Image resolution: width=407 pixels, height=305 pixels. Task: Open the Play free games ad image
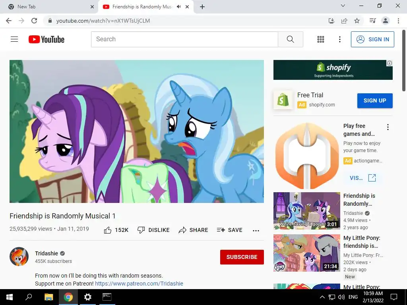(307, 156)
